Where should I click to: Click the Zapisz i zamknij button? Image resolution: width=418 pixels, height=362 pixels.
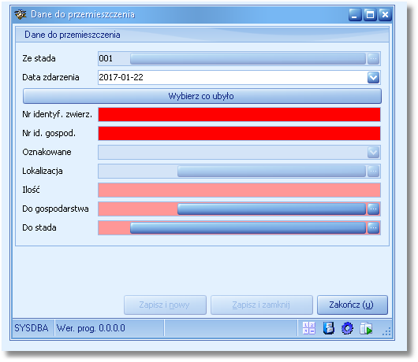click(262, 305)
